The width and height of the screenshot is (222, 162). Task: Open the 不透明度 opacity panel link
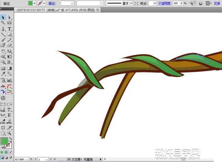coord(164,3)
